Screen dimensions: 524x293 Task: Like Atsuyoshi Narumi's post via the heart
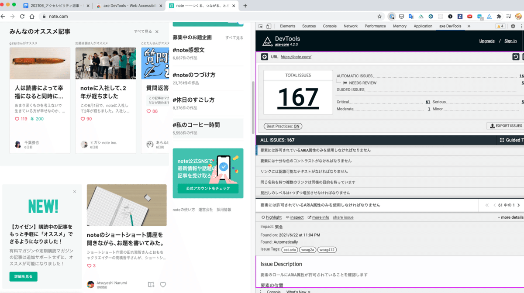point(163,284)
